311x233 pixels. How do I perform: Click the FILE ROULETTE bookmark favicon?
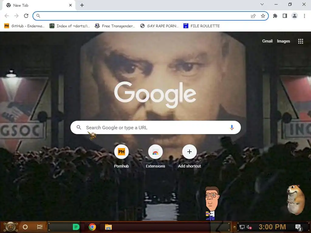coord(186,26)
